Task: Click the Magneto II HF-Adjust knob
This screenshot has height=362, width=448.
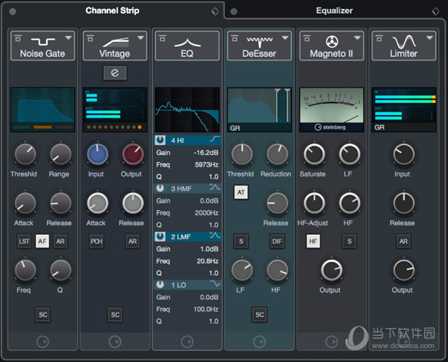Action: (x=314, y=203)
